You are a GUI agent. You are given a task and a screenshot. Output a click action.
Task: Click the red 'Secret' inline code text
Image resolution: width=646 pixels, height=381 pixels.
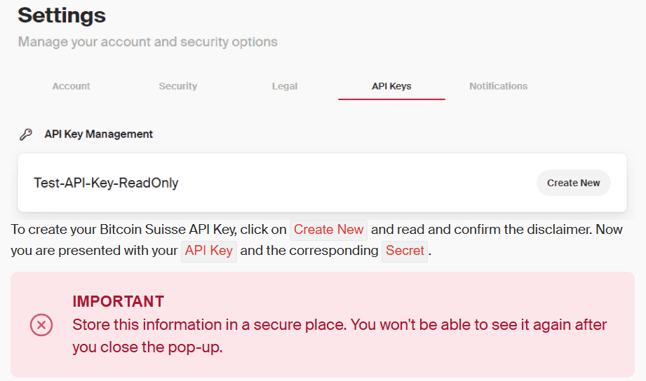[x=405, y=251]
